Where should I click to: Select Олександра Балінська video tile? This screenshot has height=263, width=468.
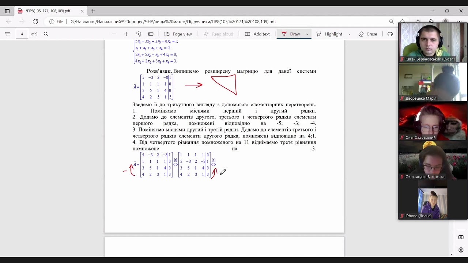point(433,160)
